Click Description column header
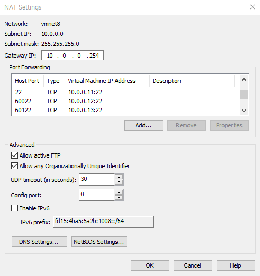 (x=192, y=81)
